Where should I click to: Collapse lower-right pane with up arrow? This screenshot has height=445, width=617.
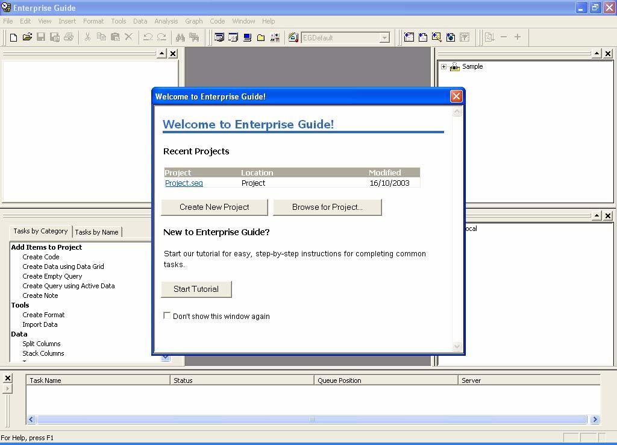[597, 215]
